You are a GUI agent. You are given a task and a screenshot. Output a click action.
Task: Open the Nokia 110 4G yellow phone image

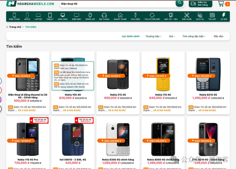[163, 74]
